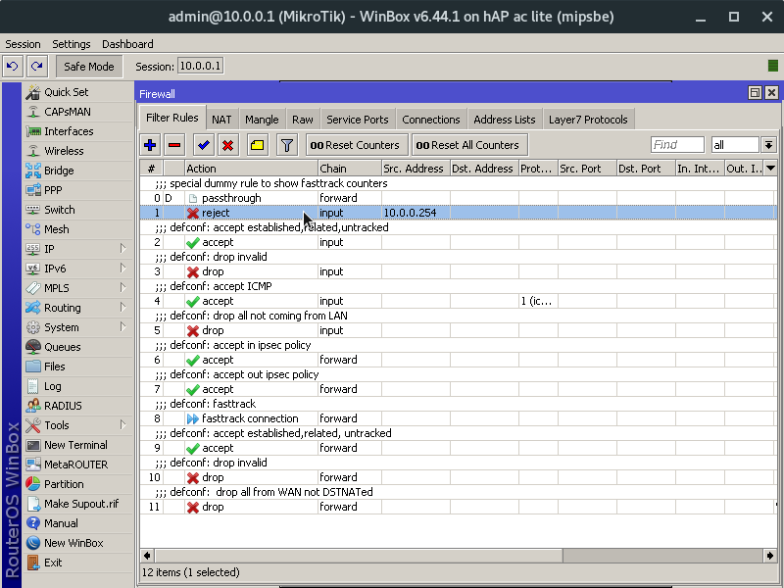
Task: Click the scroll left arrow
Action: [x=147, y=556]
